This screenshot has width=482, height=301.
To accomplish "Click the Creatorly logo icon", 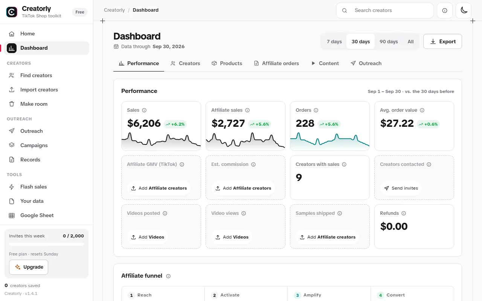I will coord(12,12).
